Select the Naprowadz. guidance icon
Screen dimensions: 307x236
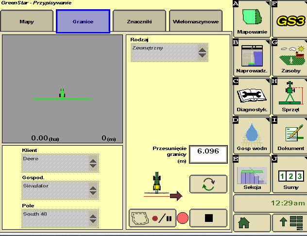point(252,58)
